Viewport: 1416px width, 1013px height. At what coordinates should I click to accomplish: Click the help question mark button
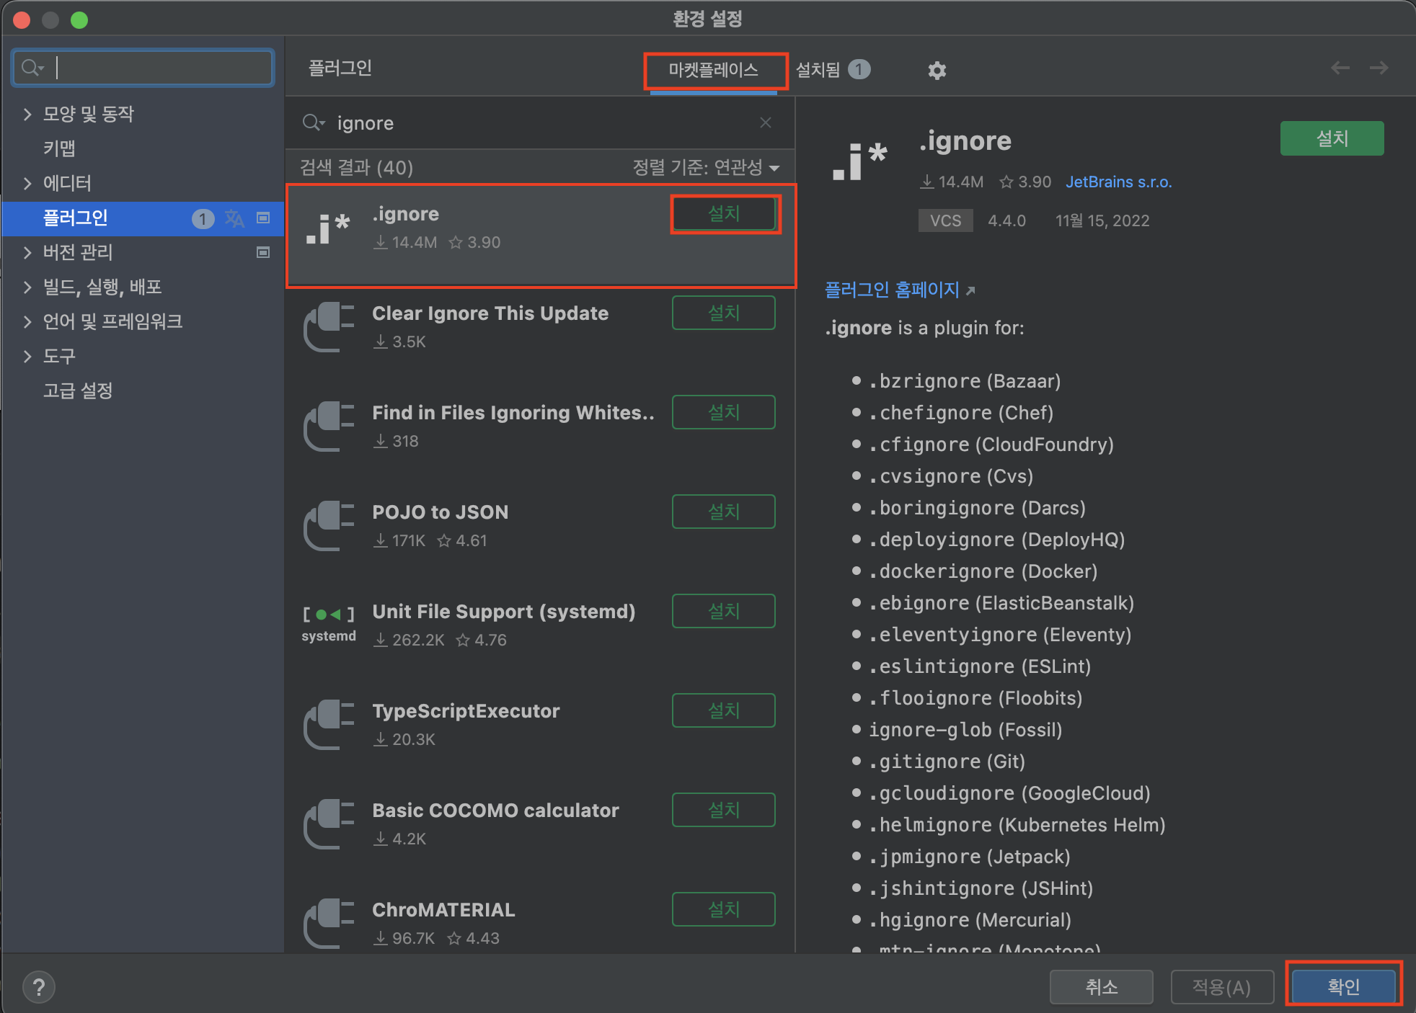[x=39, y=986]
